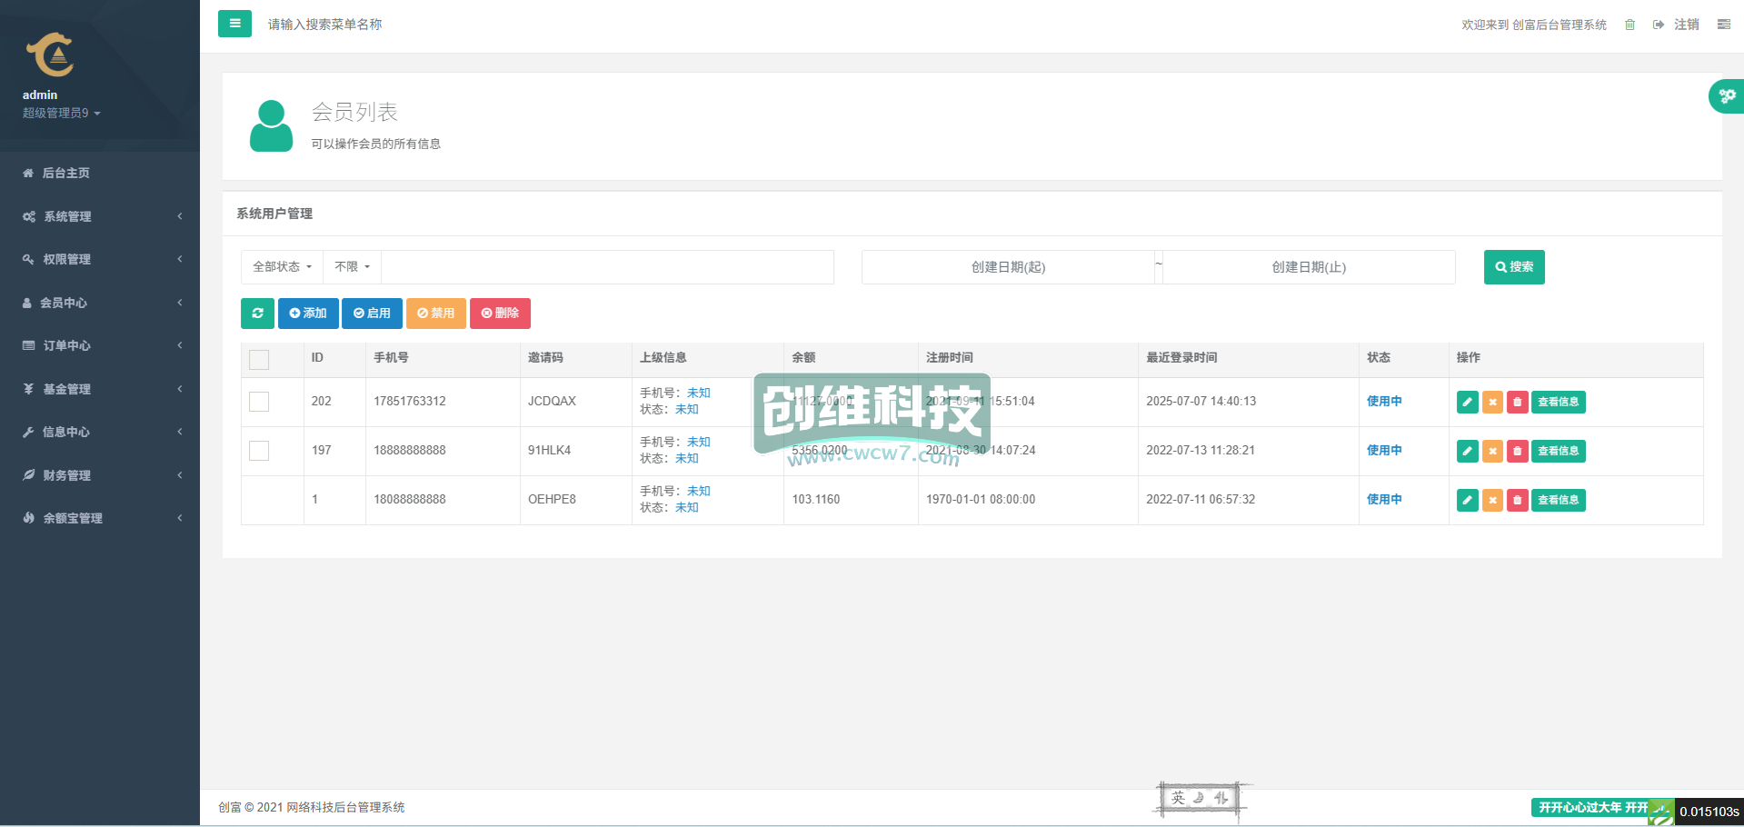Open the 超级管理员9 user dropdown
The width and height of the screenshot is (1744, 827).
coord(61,113)
